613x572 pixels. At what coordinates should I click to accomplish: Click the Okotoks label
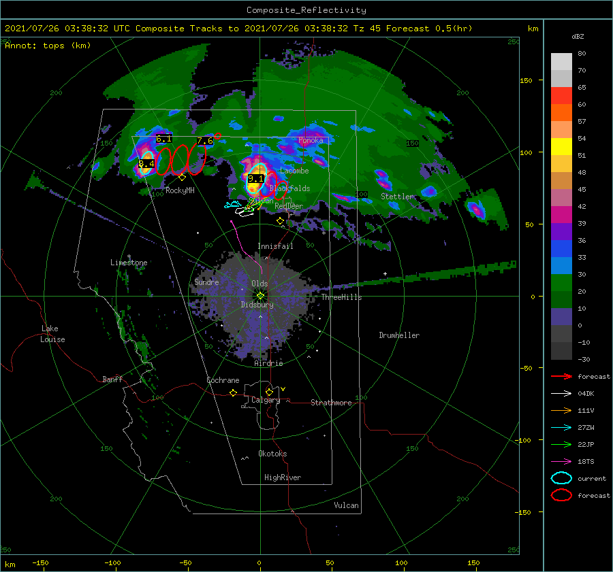[272, 454]
